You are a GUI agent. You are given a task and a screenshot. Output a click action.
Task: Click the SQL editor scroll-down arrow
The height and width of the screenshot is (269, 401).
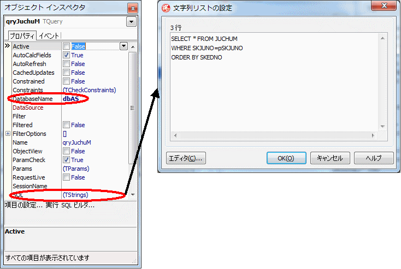tap(382, 126)
